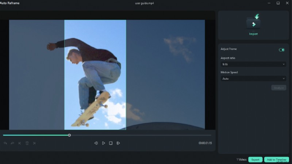Viewport: 292px width, 164px height.
Task: Click the Import label
Action: (253, 34)
